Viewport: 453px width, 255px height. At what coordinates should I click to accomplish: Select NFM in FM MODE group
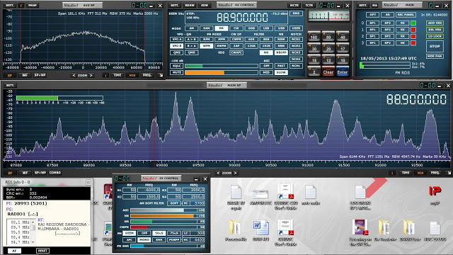(x=207, y=40)
